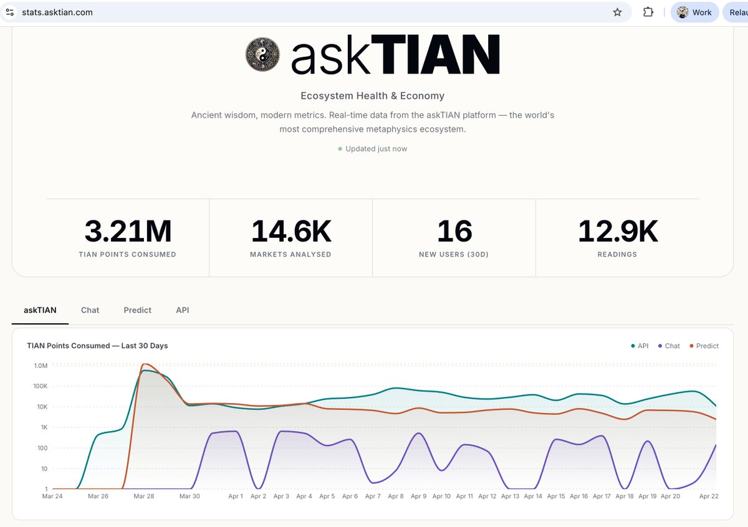Click the NEW USERS (30D) label
This screenshot has width=748, height=527.
click(454, 254)
